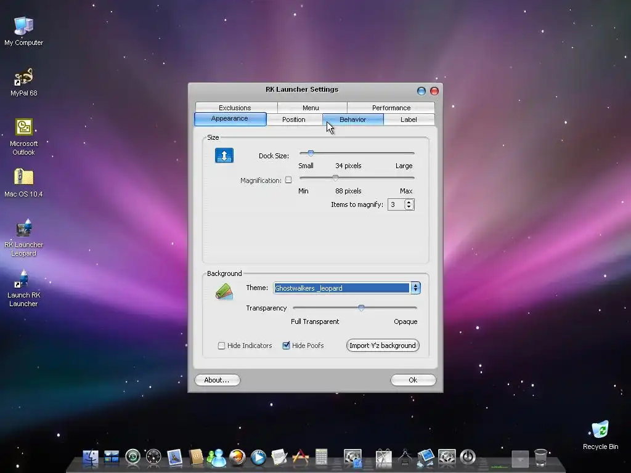Click the Items to magnify stepper arrows
The width and height of the screenshot is (631, 473).
click(x=409, y=204)
